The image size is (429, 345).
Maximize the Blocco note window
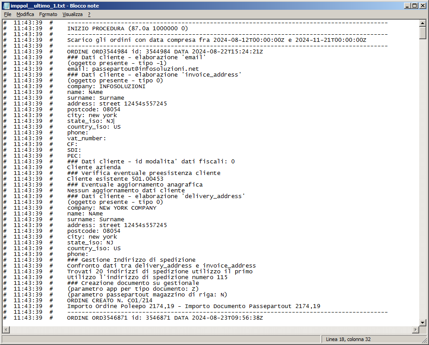click(414, 6)
